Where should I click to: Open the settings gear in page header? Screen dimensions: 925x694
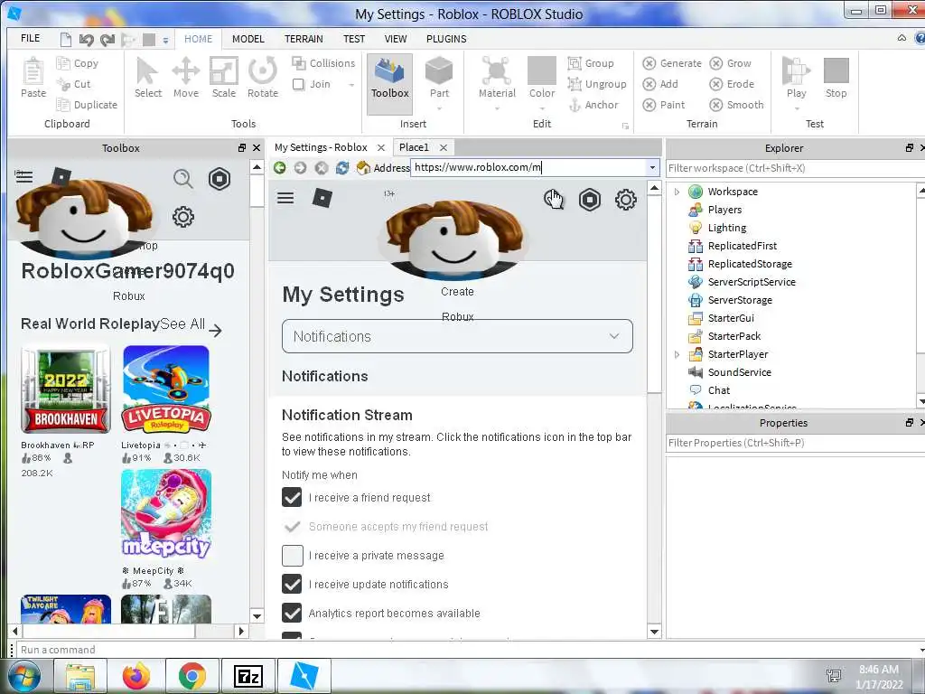[x=625, y=200]
